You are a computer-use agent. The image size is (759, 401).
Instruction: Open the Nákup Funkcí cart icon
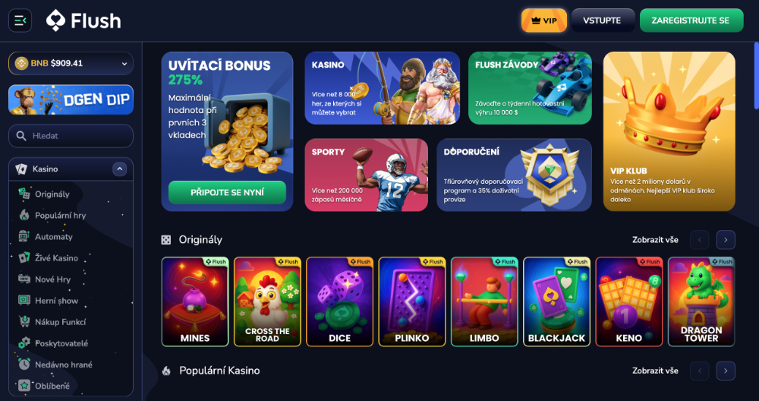[x=24, y=321]
